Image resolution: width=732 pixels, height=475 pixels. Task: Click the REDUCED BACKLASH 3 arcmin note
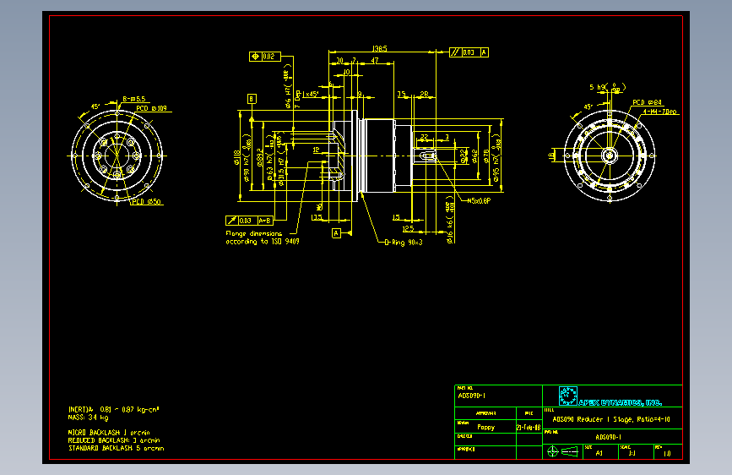click(x=114, y=440)
